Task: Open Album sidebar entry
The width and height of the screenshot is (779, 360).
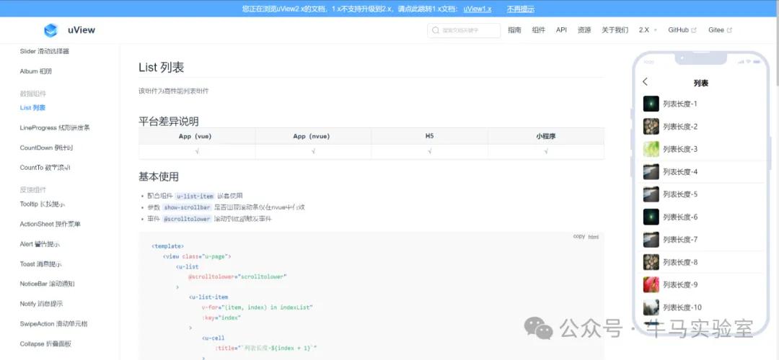Action: click(36, 71)
